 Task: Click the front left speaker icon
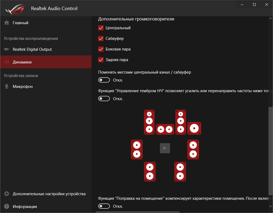coord(149,122)
